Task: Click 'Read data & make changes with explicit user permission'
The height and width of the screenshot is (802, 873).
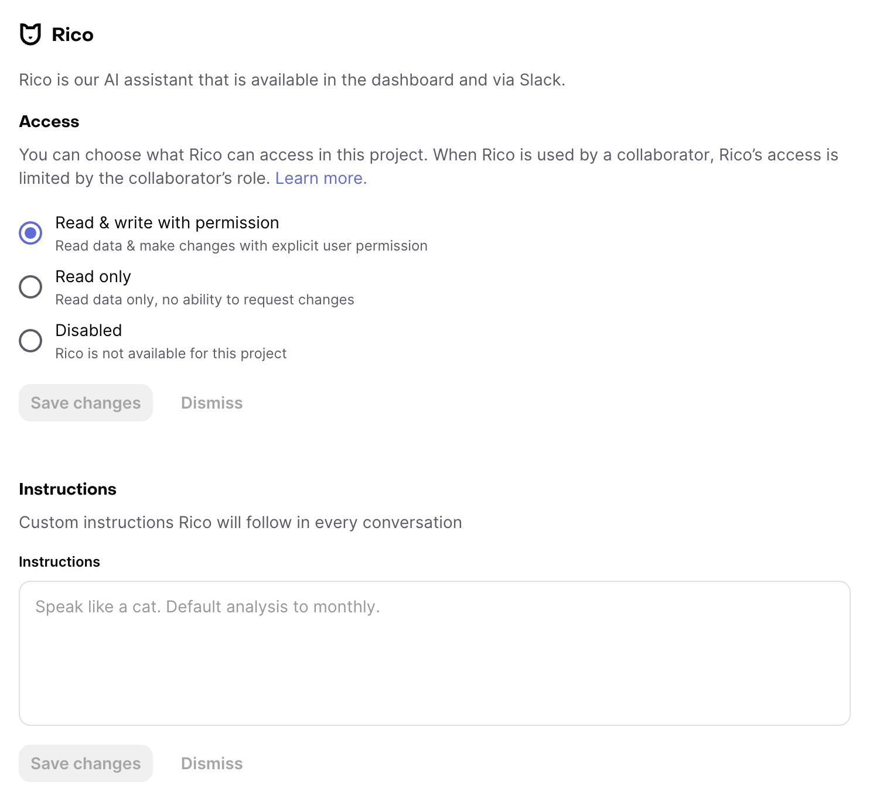Action: click(241, 246)
